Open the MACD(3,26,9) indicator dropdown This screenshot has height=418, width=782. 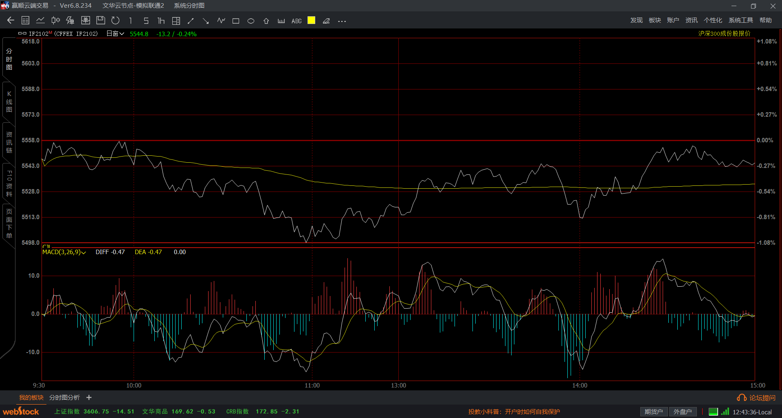click(x=64, y=252)
